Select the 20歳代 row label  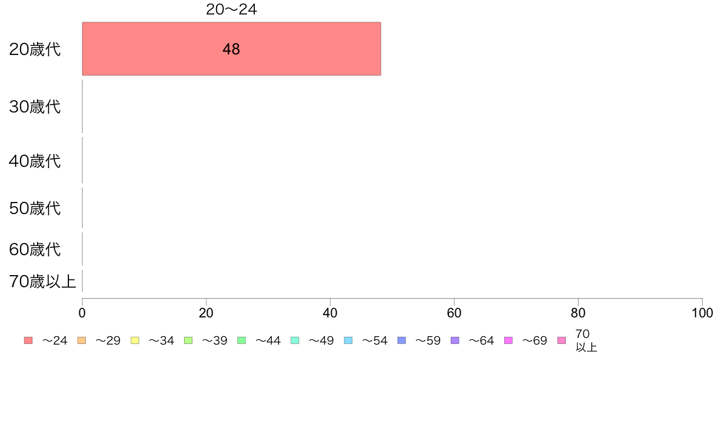(35, 49)
